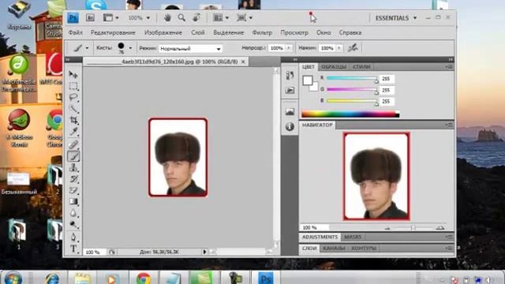Open the ESSENTIALS workspace dropdown

tap(396, 18)
